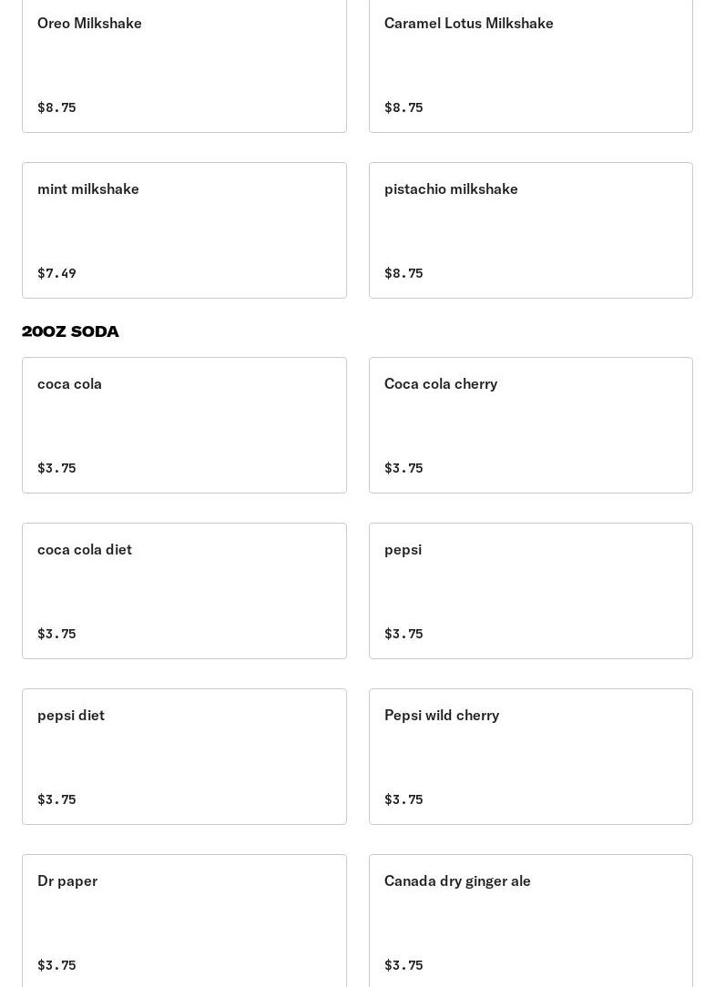The image size is (715, 987).
Task: Select the Dr paper soda item
Action: [184, 921]
